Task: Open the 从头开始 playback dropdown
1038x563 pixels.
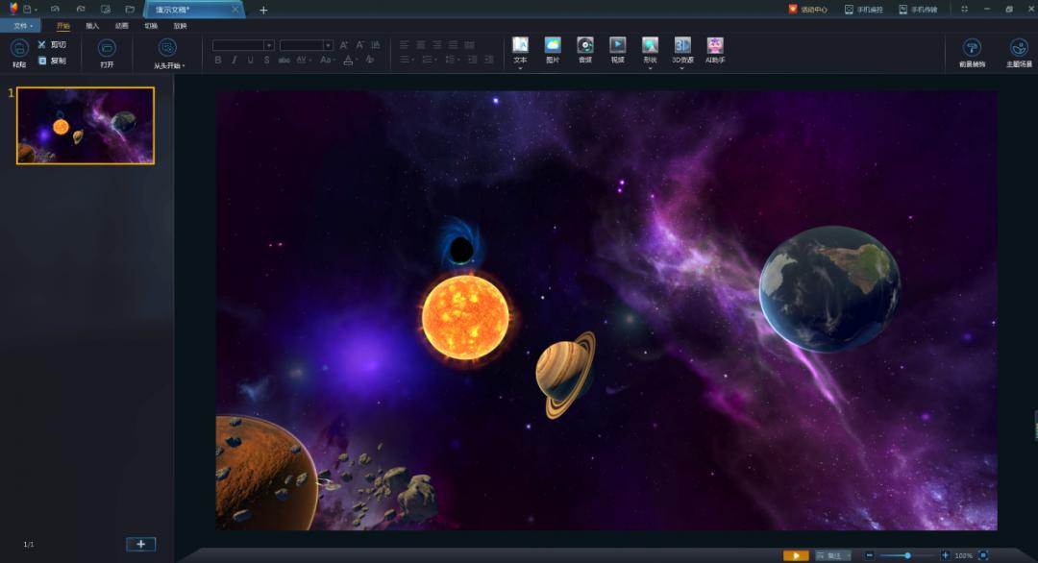Action: pyautogui.click(x=184, y=66)
